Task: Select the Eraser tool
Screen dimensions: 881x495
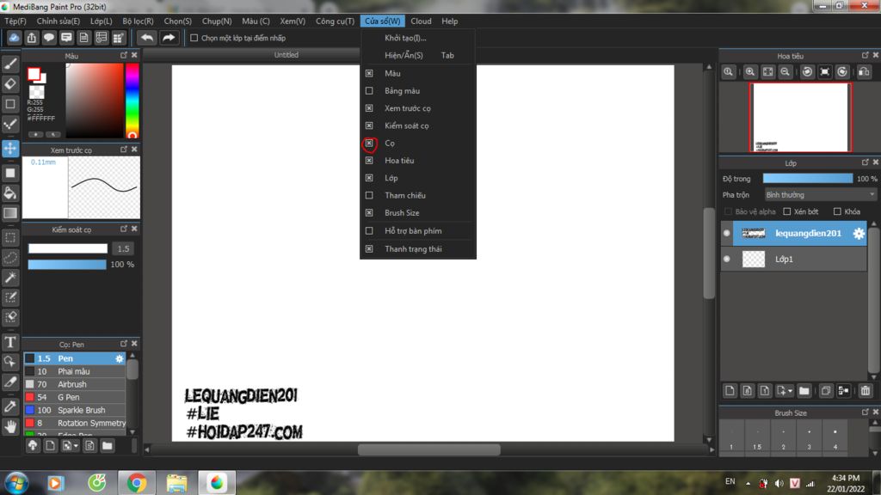Action: click(x=10, y=83)
